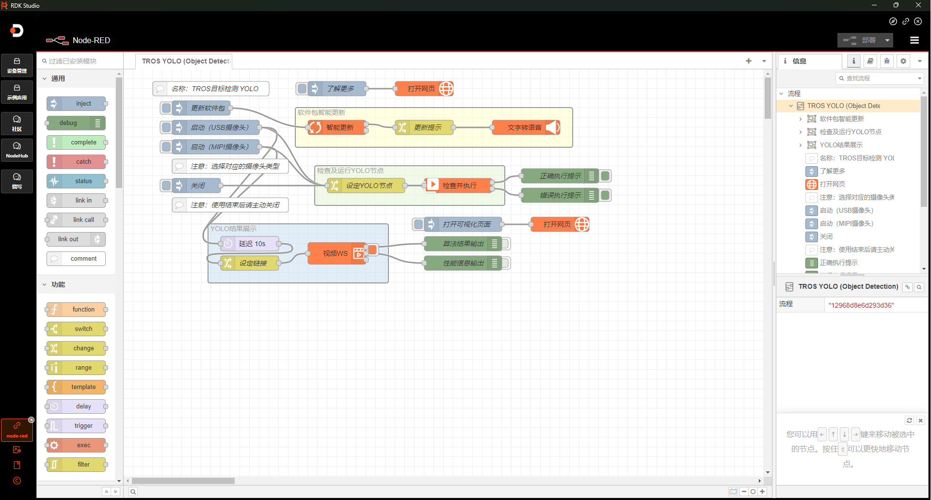Screen dimensions: 931x500
Task: Open the debug messages bug tab
Action: [887, 61]
